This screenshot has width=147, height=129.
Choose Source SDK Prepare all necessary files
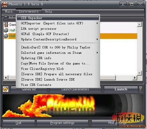click(x=58, y=74)
